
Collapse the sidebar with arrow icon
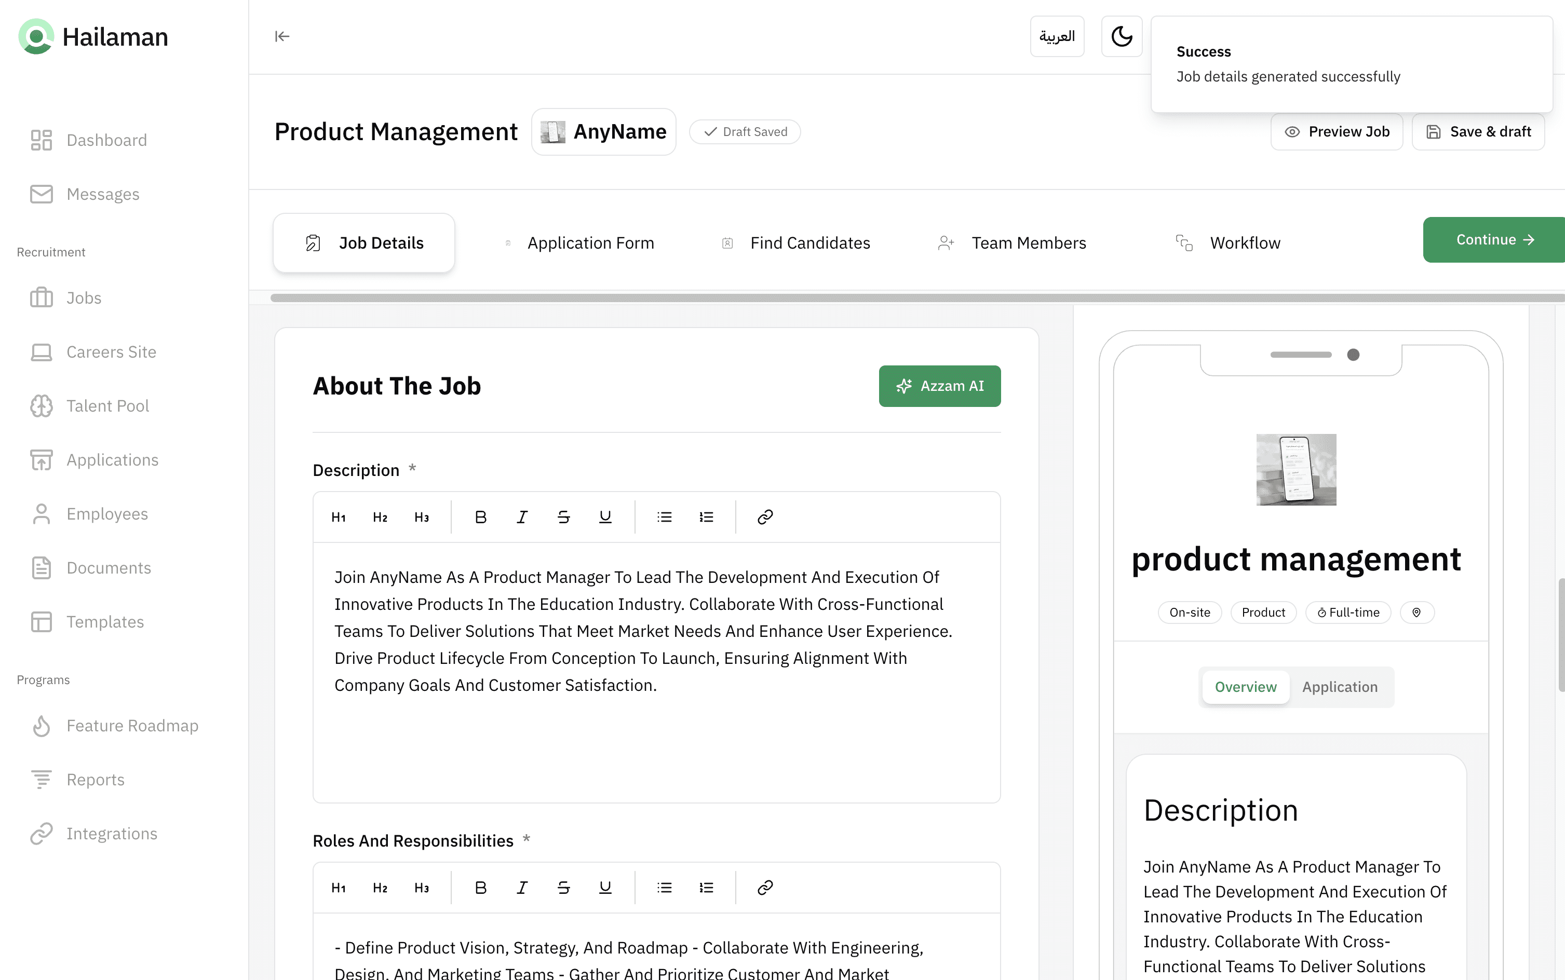pyautogui.click(x=282, y=36)
